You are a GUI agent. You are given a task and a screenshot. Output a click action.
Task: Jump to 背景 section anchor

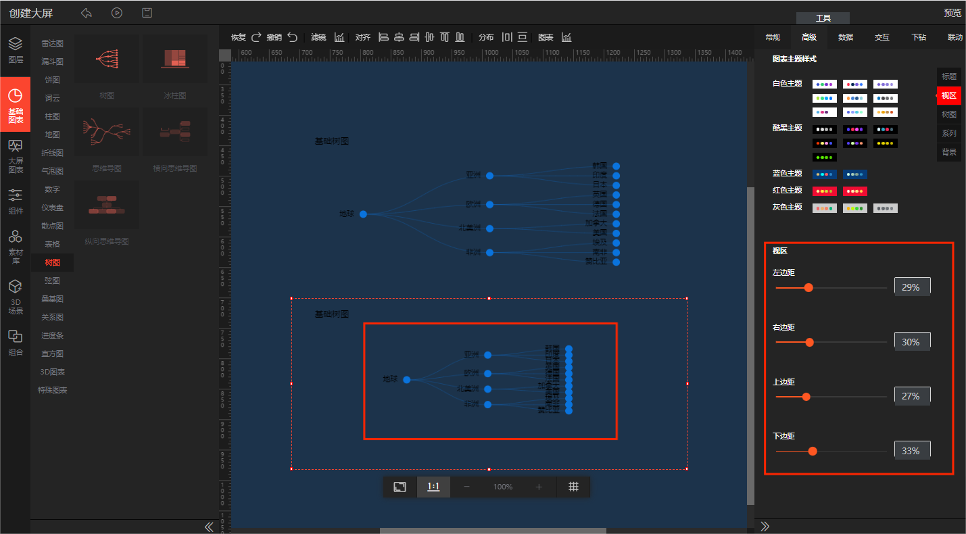(x=949, y=152)
